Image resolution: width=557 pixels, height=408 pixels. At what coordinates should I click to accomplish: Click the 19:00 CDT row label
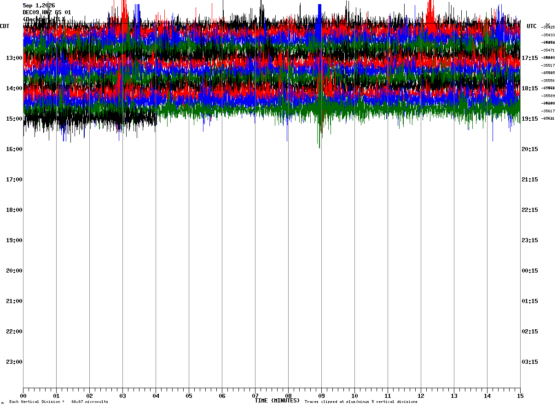pos(14,240)
